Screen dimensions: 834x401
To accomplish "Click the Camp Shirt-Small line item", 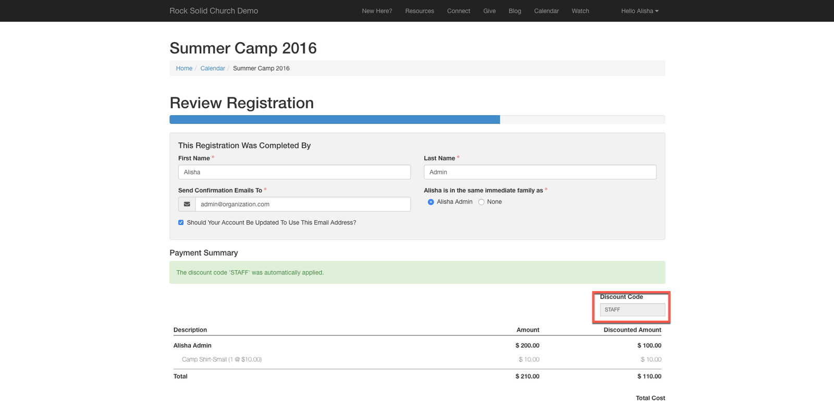I will pos(222,359).
